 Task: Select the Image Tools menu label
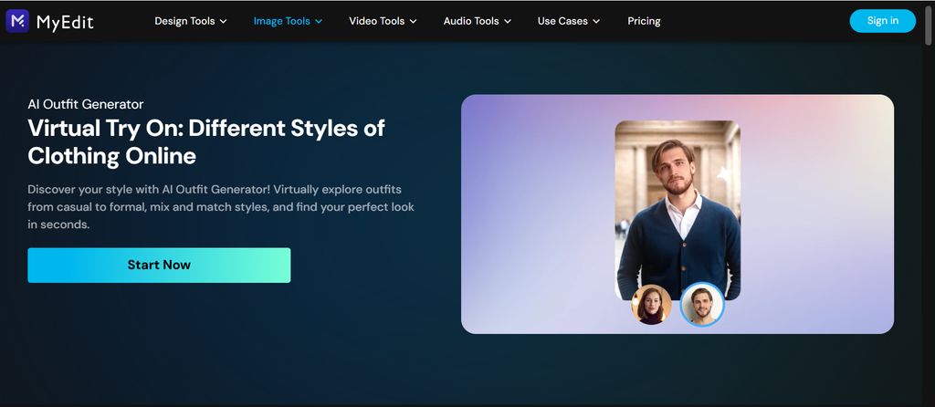pyautogui.click(x=281, y=21)
